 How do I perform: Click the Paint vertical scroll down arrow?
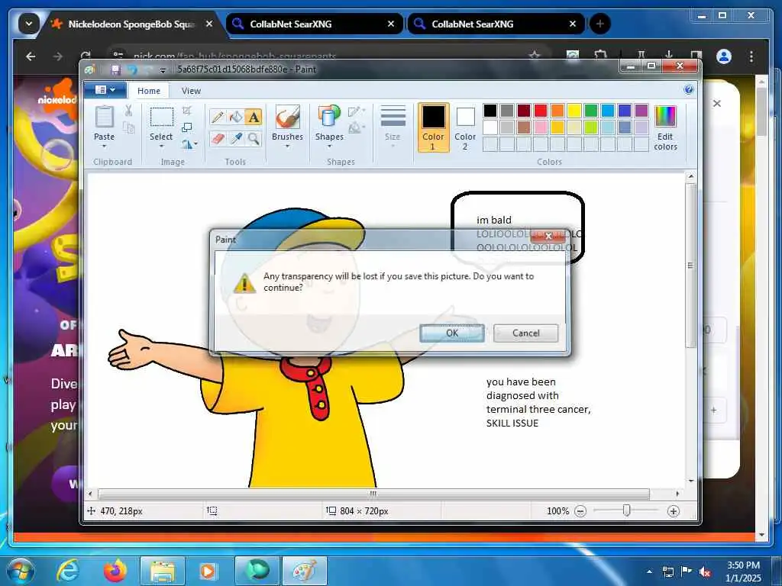690,481
